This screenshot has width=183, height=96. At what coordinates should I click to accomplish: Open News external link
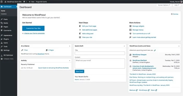tap(154, 90)
